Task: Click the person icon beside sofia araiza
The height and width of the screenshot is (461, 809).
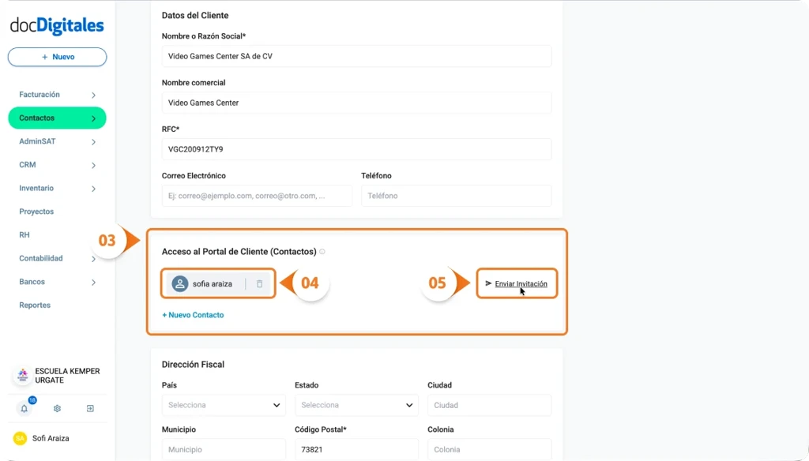Action: click(180, 283)
